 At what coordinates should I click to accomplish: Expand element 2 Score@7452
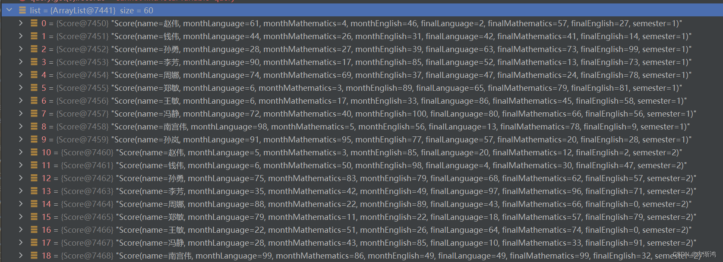(21, 49)
